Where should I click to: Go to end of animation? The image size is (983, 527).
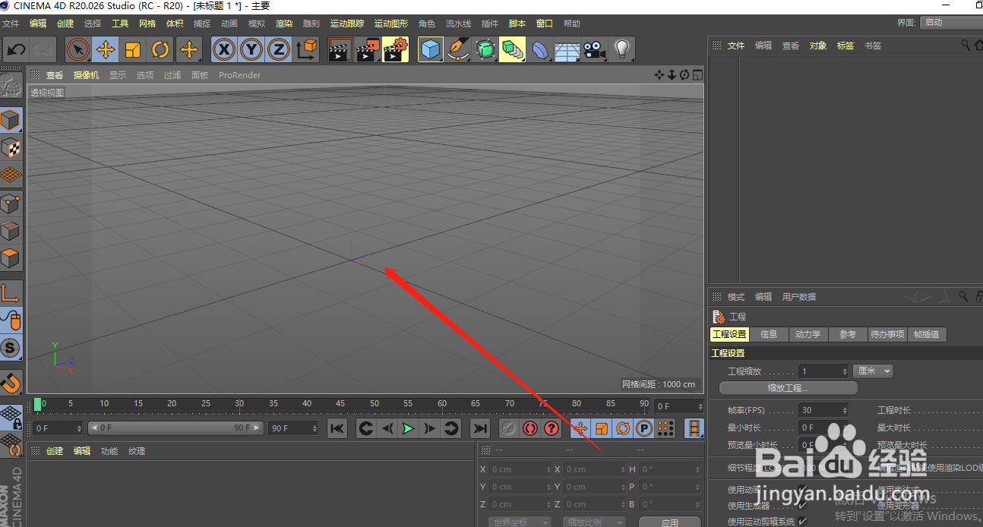[479, 428]
